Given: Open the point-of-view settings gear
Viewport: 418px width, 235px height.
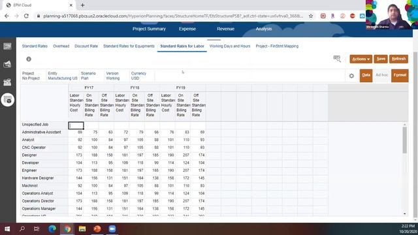Looking at the screenshot, I should coord(351,76).
